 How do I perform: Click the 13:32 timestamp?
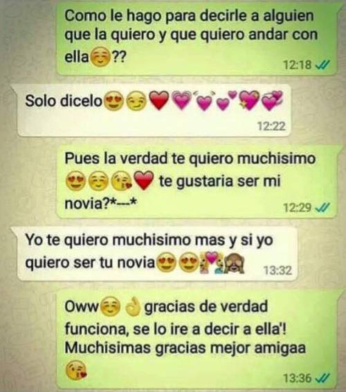(277, 270)
